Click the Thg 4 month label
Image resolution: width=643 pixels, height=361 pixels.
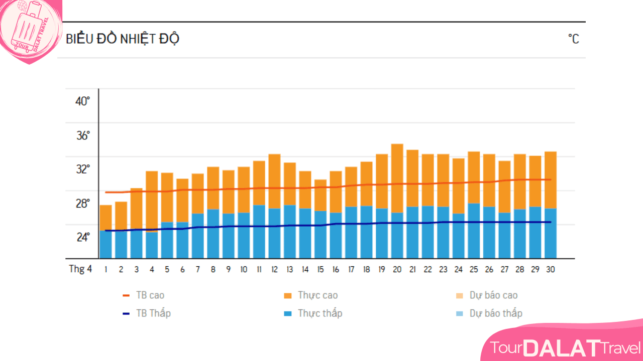click(80, 269)
